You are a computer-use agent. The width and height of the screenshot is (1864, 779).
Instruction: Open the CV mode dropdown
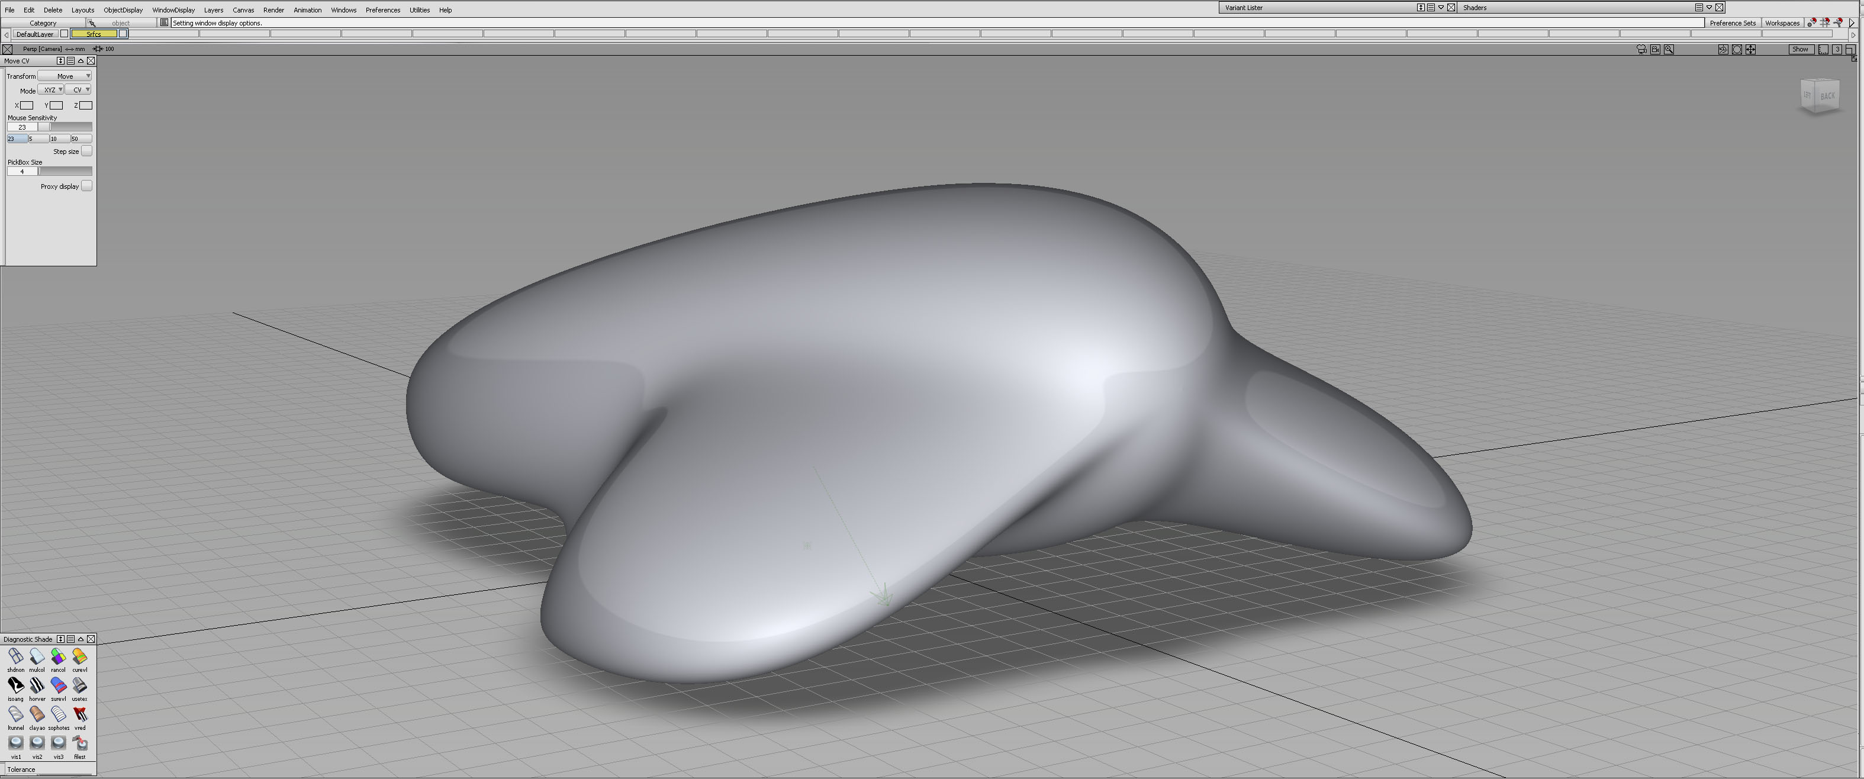(x=78, y=90)
